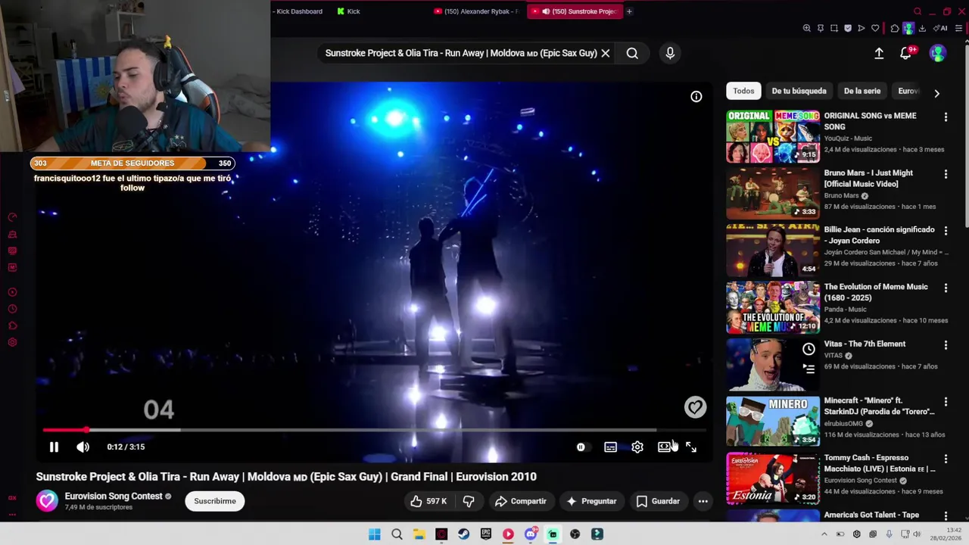The image size is (969, 545).
Task: Open the sidebar history clock icon
Action: click(x=12, y=309)
